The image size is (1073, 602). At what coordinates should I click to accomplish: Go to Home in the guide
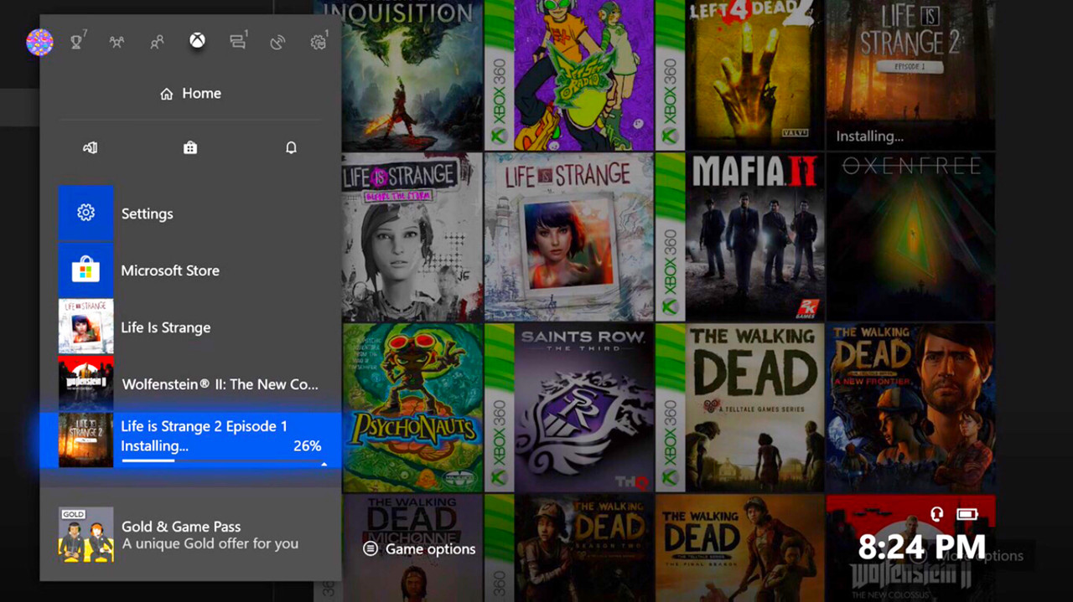(x=190, y=94)
